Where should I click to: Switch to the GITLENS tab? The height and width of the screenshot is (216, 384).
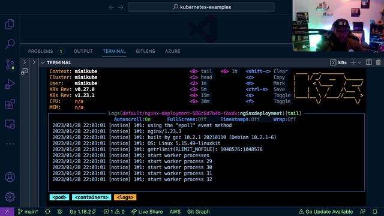[145, 51]
